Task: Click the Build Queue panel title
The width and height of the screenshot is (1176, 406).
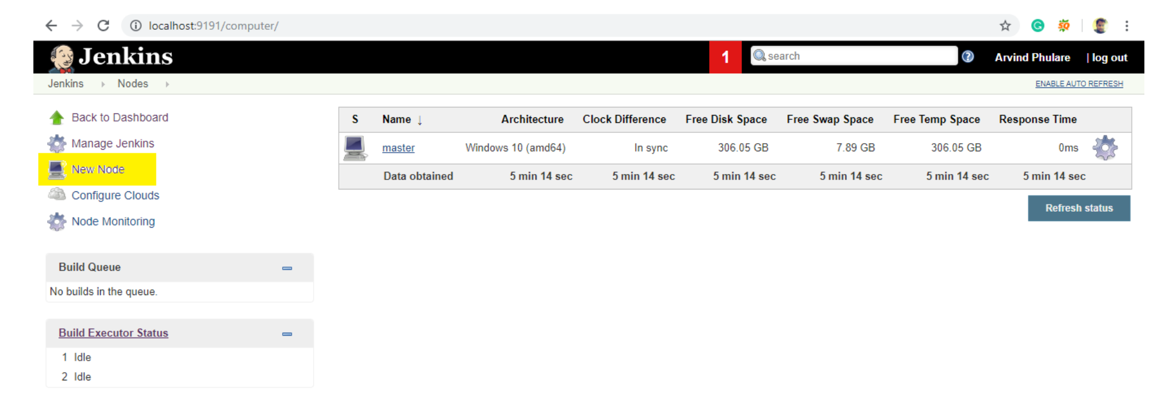Action: pyautogui.click(x=89, y=267)
